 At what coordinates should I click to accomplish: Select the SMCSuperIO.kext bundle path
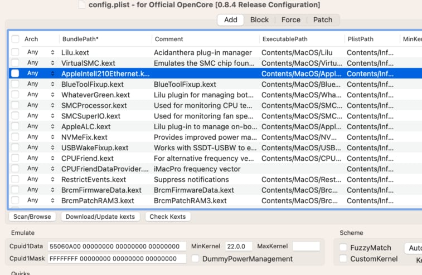point(91,116)
